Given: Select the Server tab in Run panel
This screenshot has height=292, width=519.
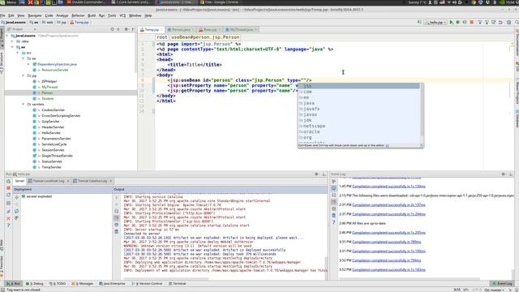Looking at the screenshot, I should (19, 181).
